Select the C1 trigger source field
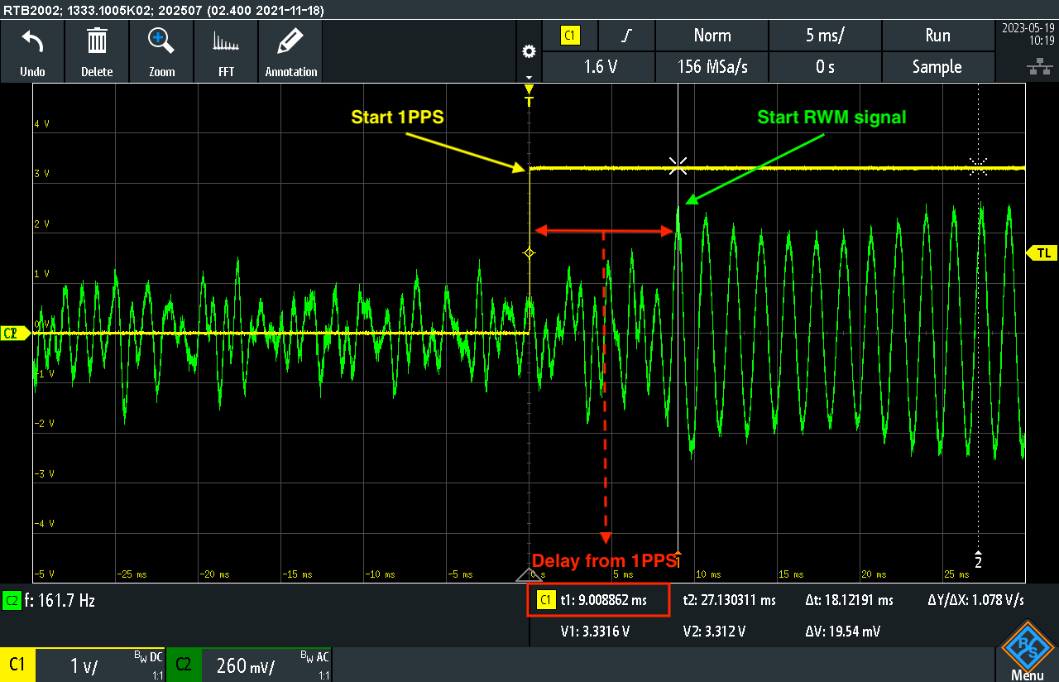The height and width of the screenshot is (682, 1059). 570,36
